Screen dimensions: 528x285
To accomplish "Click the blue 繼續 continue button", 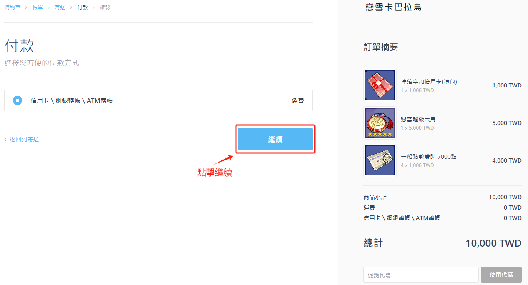I will (275, 139).
